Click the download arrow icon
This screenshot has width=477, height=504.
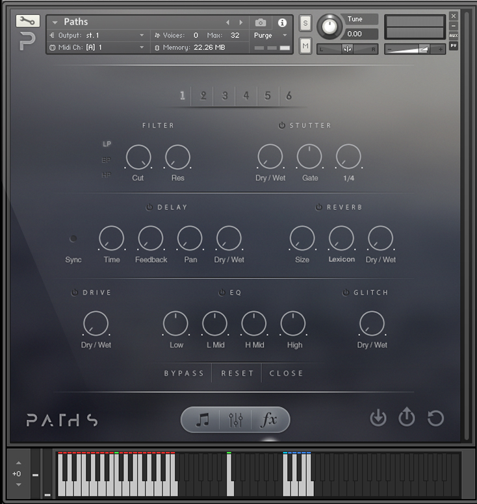[378, 418]
